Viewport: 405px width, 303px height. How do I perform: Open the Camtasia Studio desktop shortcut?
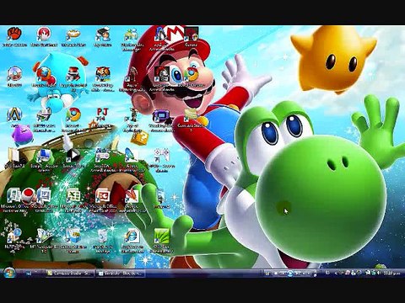191,115
